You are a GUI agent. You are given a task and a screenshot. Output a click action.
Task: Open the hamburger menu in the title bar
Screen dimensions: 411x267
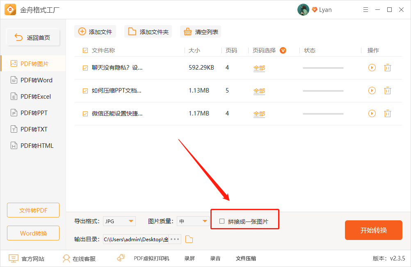365,10
